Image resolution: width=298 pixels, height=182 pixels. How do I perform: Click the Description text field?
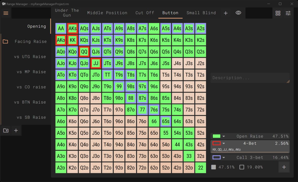point(250,78)
